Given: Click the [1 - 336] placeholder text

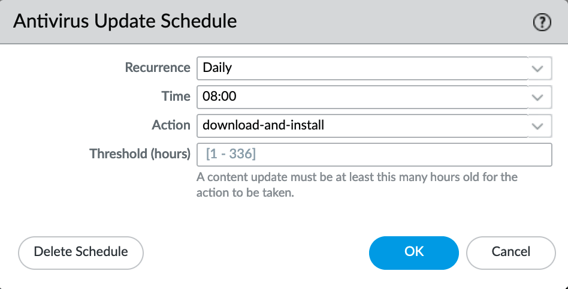Looking at the screenshot, I should tap(231, 154).
